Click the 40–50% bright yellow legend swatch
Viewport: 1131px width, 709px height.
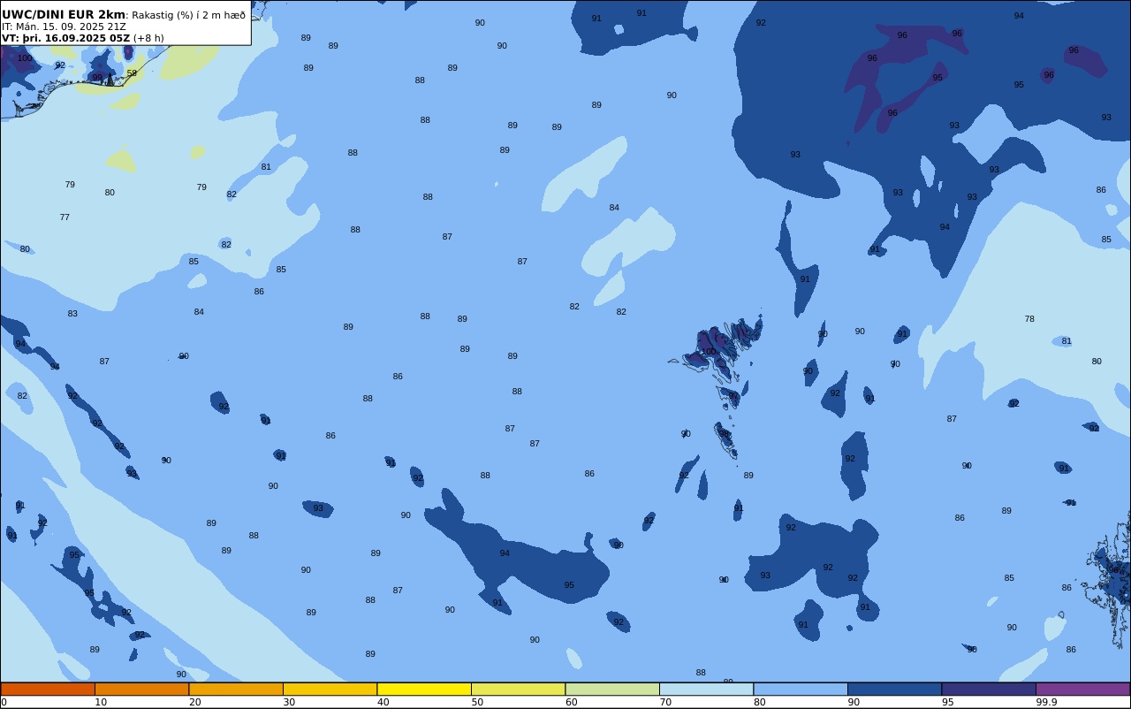pyautogui.click(x=424, y=689)
